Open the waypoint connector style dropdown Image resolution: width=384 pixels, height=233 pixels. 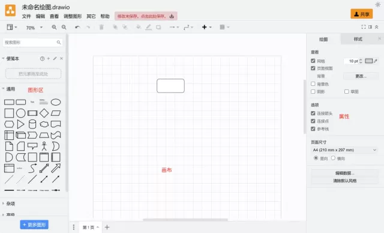click(x=188, y=27)
